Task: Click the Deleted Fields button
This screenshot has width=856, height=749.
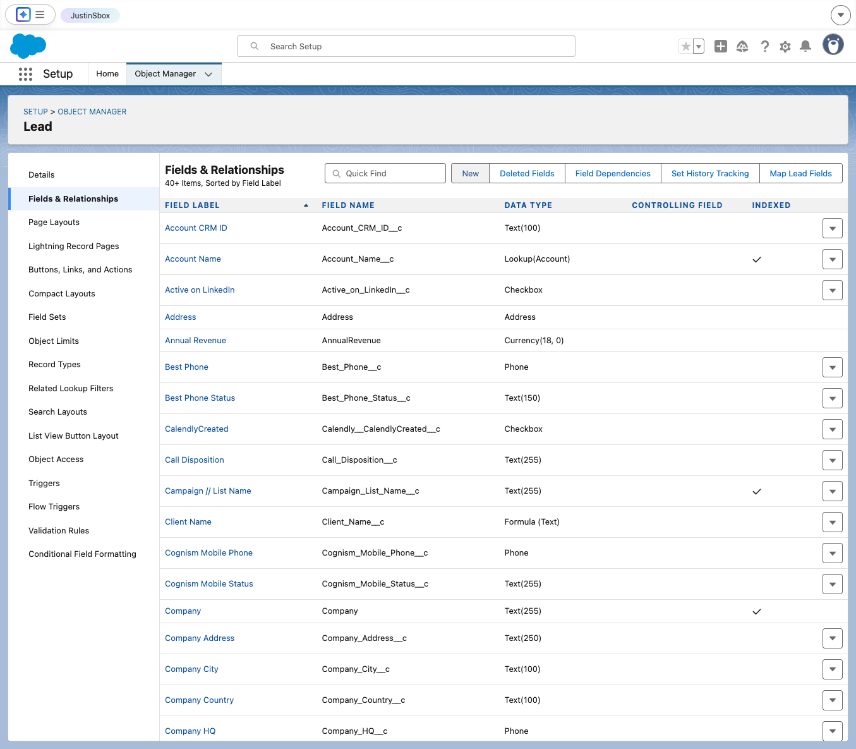Action: pos(527,174)
